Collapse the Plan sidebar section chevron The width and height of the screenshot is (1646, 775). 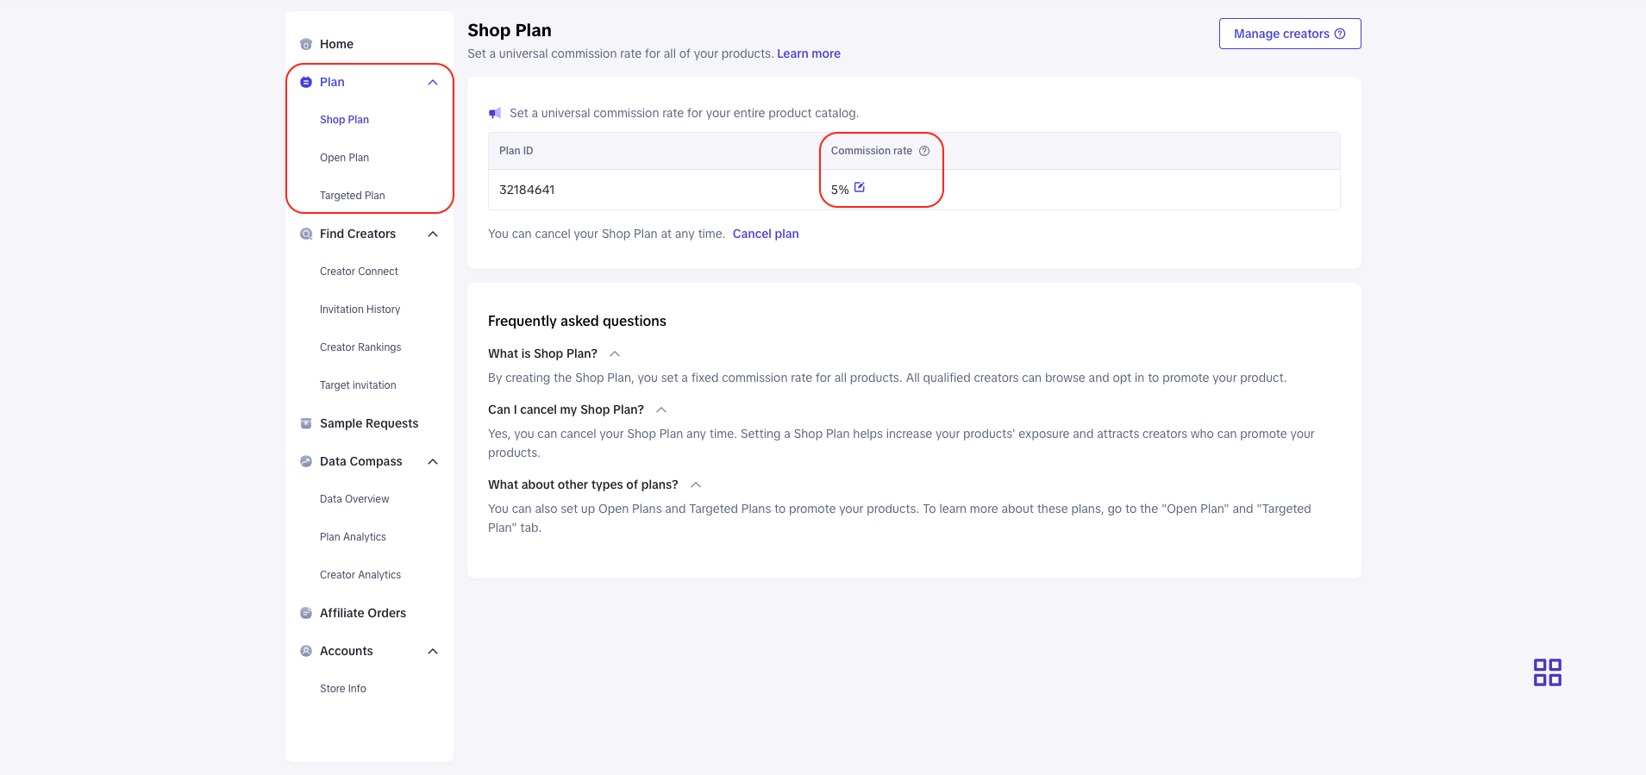pos(433,83)
